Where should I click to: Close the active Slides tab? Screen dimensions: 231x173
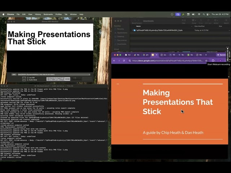click(x=157, y=55)
